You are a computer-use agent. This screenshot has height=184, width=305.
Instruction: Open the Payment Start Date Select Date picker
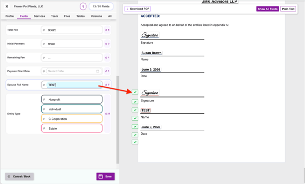click(x=74, y=71)
